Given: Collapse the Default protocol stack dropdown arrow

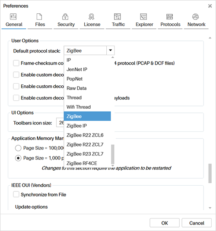Looking at the screenshot, I should pos(111,50).
